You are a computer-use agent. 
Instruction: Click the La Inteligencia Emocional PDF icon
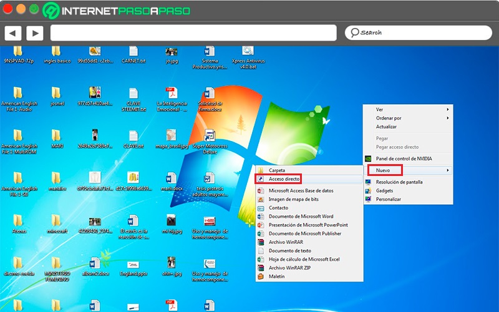click(172, 93)
